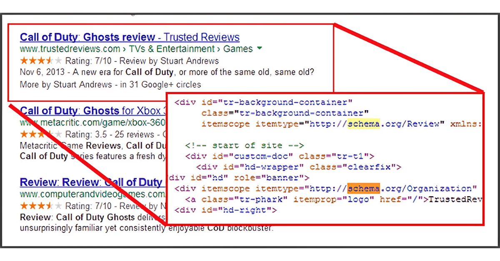Click the 'div id="hd" role="banner"' line
The width and height of the screenshot is (500, 261).
(239, 178)
